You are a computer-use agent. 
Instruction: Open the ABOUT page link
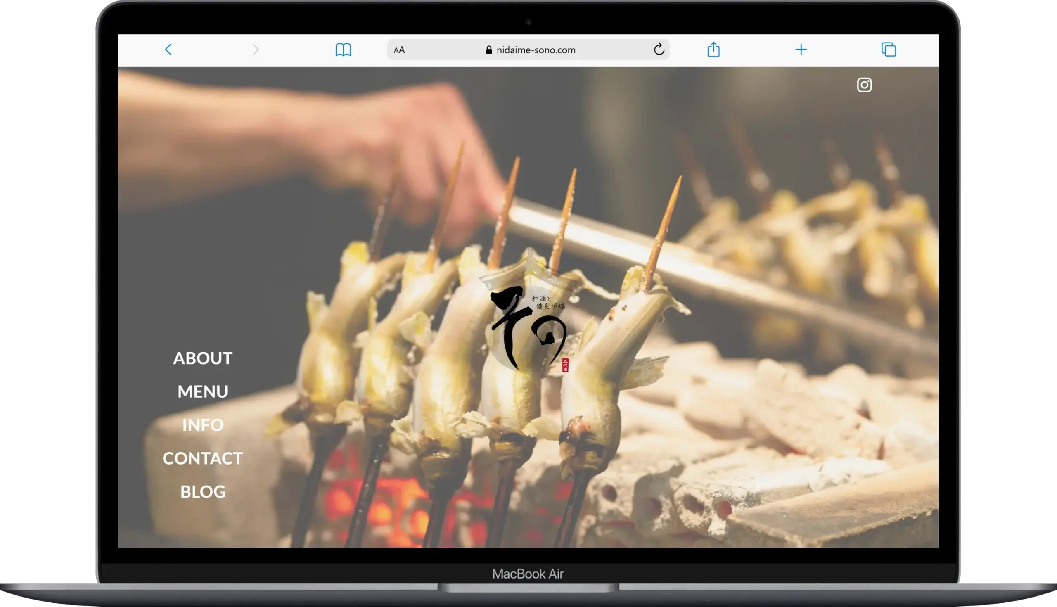203,358
